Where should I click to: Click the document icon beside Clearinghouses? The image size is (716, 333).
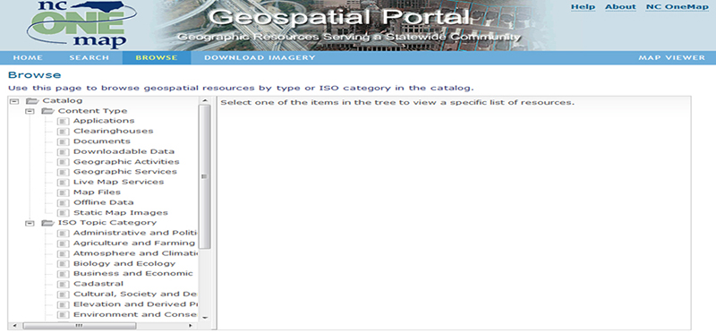[64, 132]
